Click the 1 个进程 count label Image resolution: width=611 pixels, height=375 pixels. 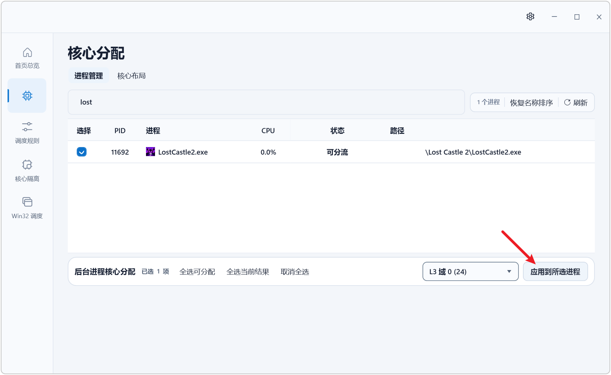tap(488, 102)
